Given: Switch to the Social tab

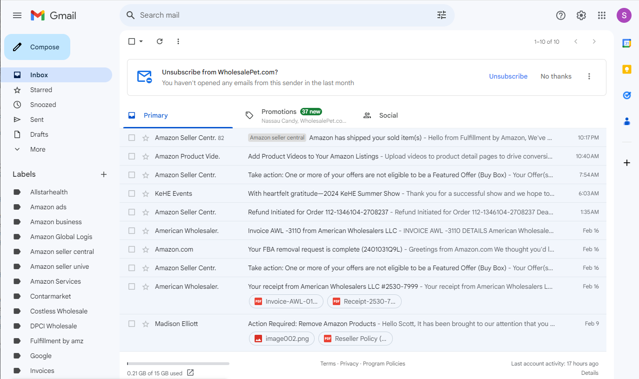Looking at the screenshot, I should [413, 115].
